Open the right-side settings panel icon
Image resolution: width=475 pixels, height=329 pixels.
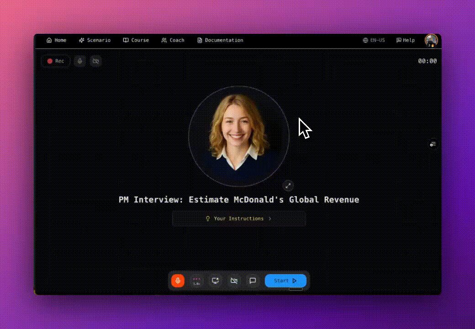point(433,144)
